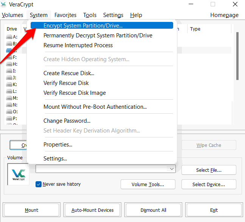This screenshot has height=222, width=245.
Task: Select drive I: icon in the list
Action: pos(9,71)
